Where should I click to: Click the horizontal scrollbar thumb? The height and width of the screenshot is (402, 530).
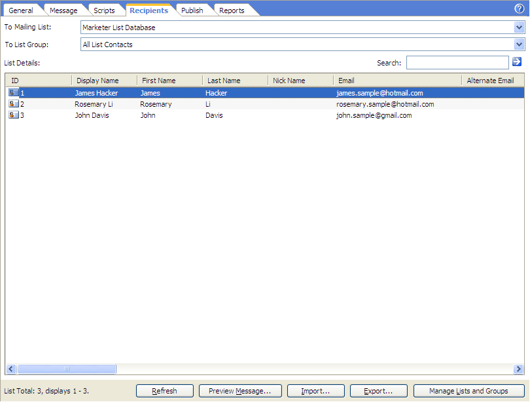67,369
